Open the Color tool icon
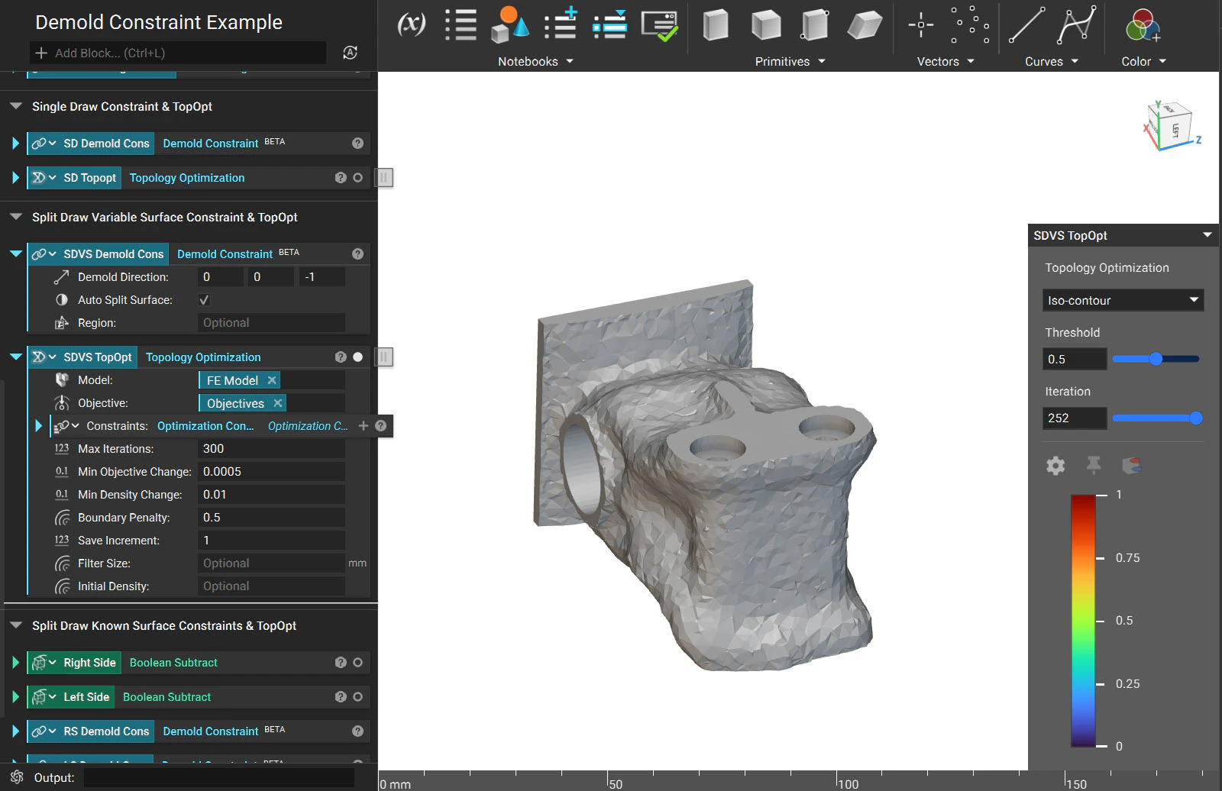 click(1141, 25)
